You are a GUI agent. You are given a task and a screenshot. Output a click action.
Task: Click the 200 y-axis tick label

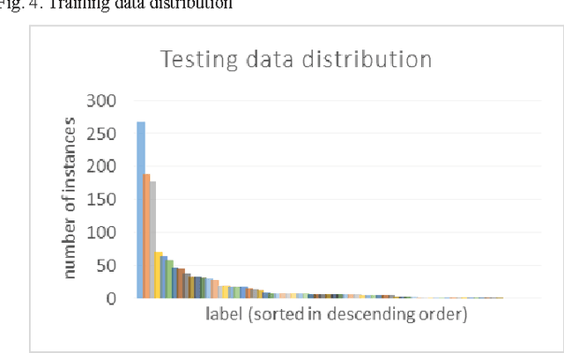(x=102, y=167)
